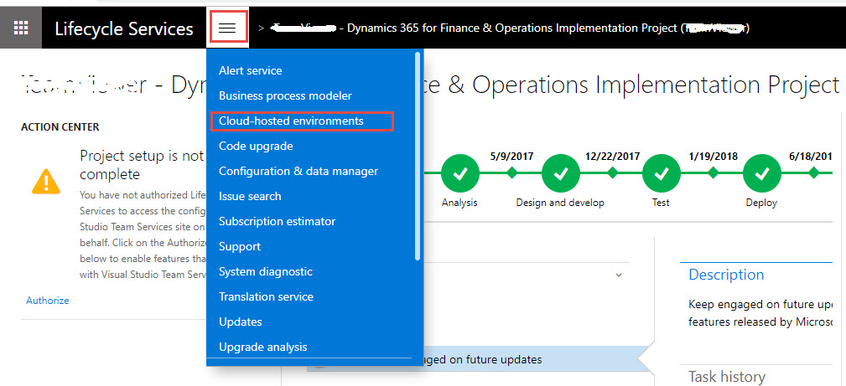846x386 pixels.
Task: Choose Code upgrade menu entry
Action: pos(256,147)
